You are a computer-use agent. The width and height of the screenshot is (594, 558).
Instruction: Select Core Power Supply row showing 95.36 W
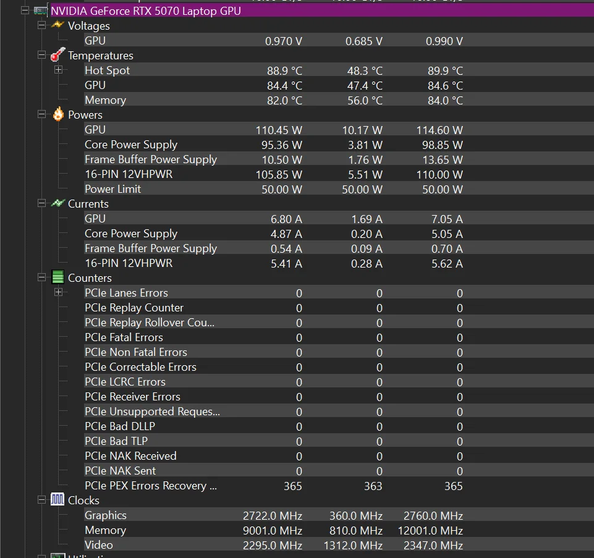click(339, 145)
